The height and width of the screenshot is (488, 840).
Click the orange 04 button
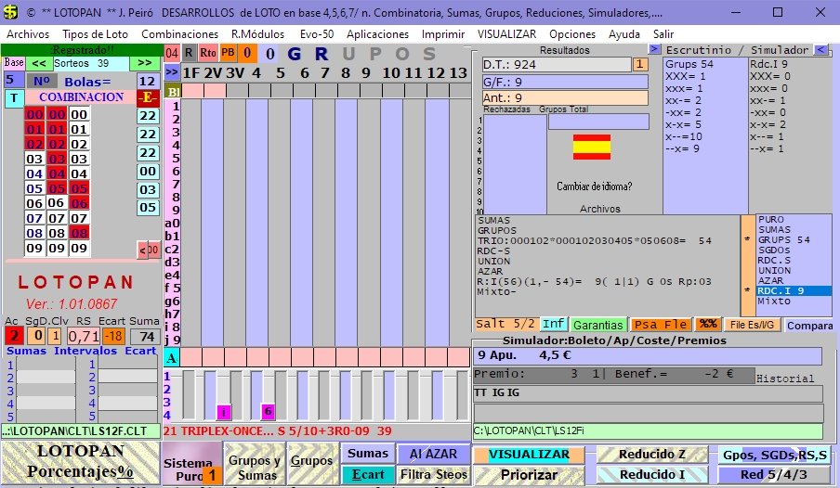click(x=171, y=53)
